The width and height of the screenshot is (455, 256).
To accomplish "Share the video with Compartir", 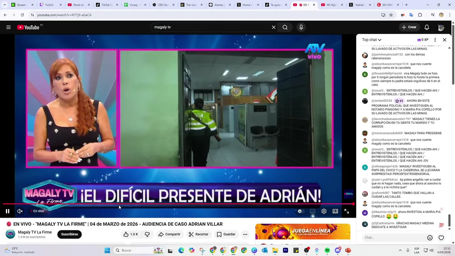I will tap(170, 234).
